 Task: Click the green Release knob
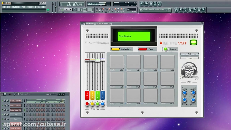pyautogui.click(x=166, y=49)
